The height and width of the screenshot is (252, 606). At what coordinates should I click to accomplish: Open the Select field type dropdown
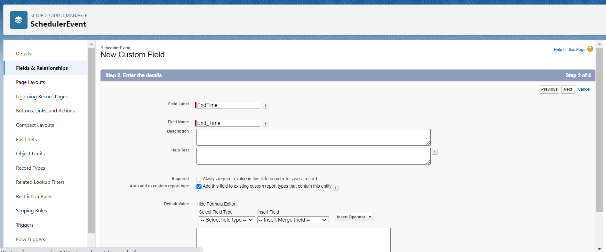(x=227, y=220)
